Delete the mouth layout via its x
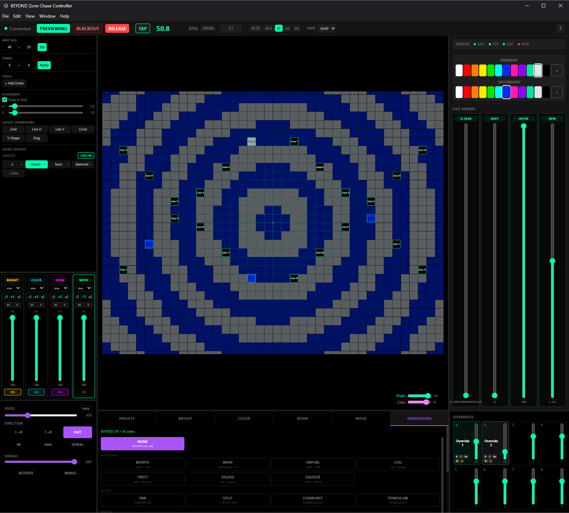The image size is (569, 513). (x=45, y=164)
